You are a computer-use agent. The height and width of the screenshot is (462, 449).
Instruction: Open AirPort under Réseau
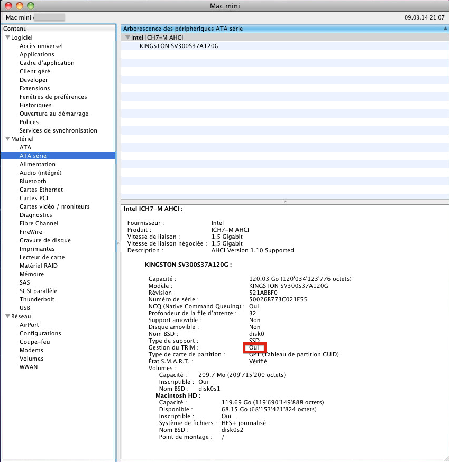(x=29, y=325)
